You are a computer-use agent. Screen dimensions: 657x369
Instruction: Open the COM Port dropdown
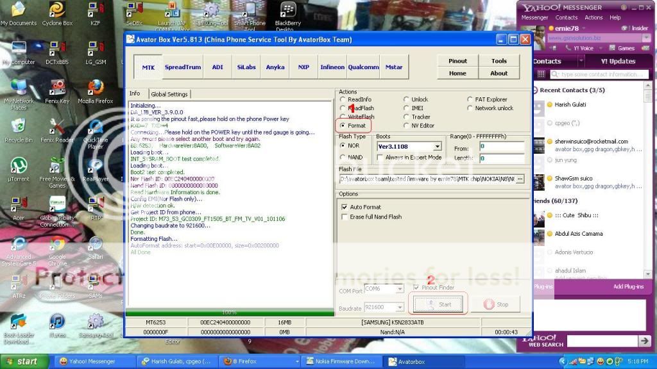point(399,289)
